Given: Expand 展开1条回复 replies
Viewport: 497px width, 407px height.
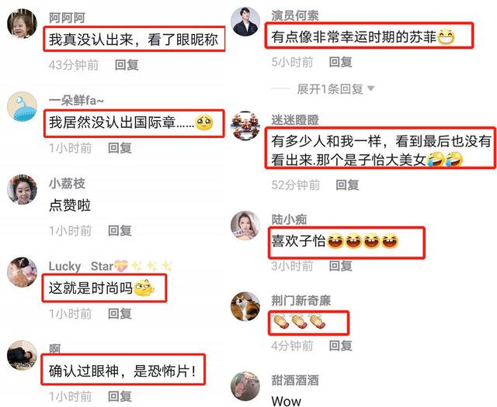Looking at the screenshot, I should pyautogui.click(x=335, y=89).
